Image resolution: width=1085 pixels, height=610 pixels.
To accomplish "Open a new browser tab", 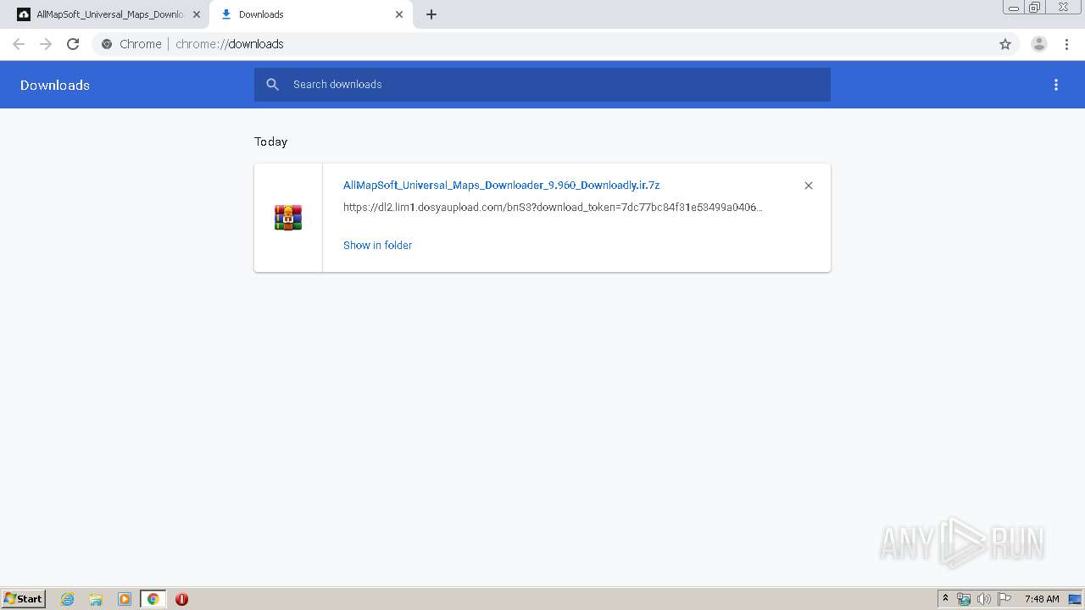I will click(x=431, y=14).
